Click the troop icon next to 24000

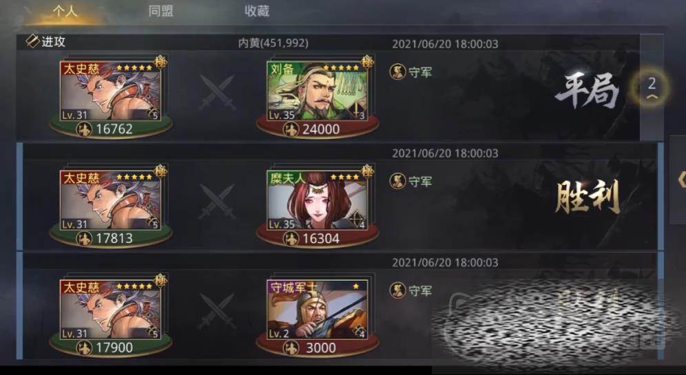291,129
